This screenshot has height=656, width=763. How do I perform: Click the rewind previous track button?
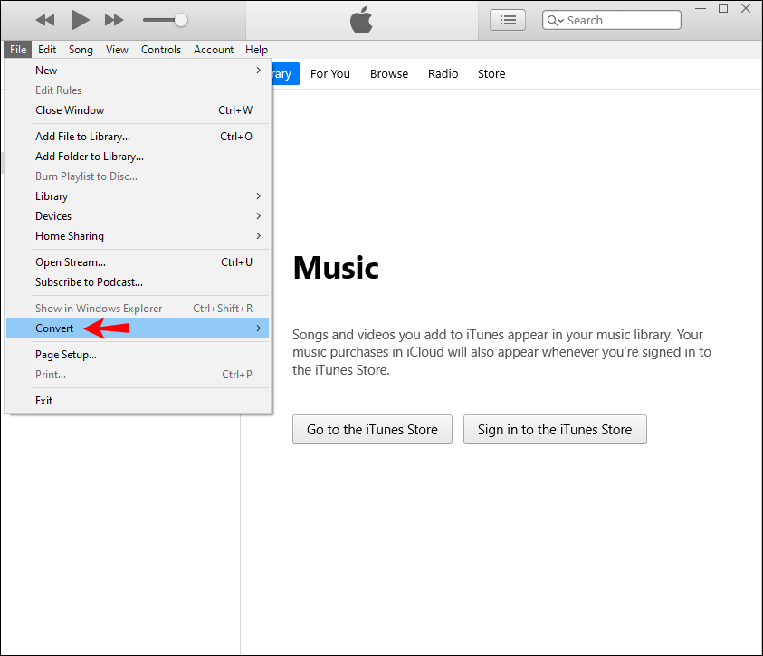(45, 20)
